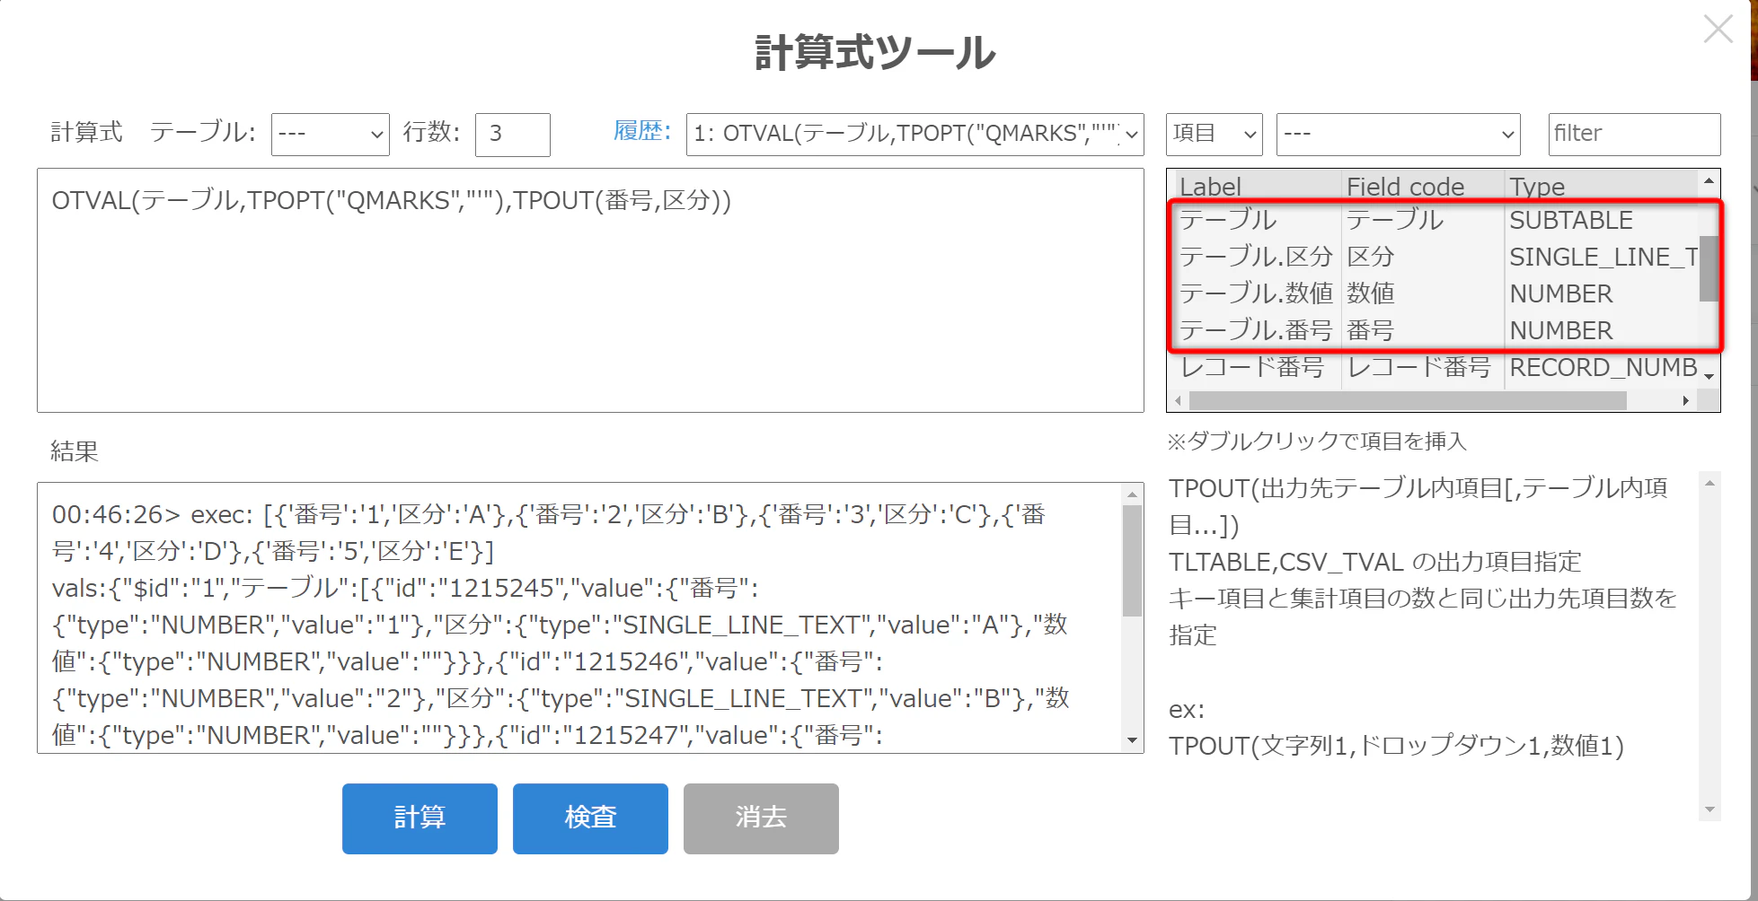
Task: Click the filter input field
Action: pyautogui.click(x=1634, y=135)
